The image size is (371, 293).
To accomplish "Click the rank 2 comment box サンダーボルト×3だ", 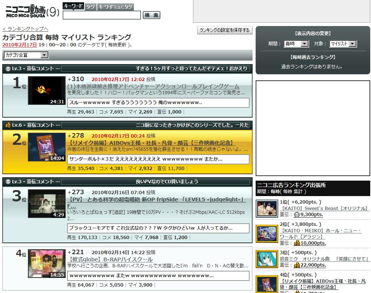I will (x=158, y=159).
